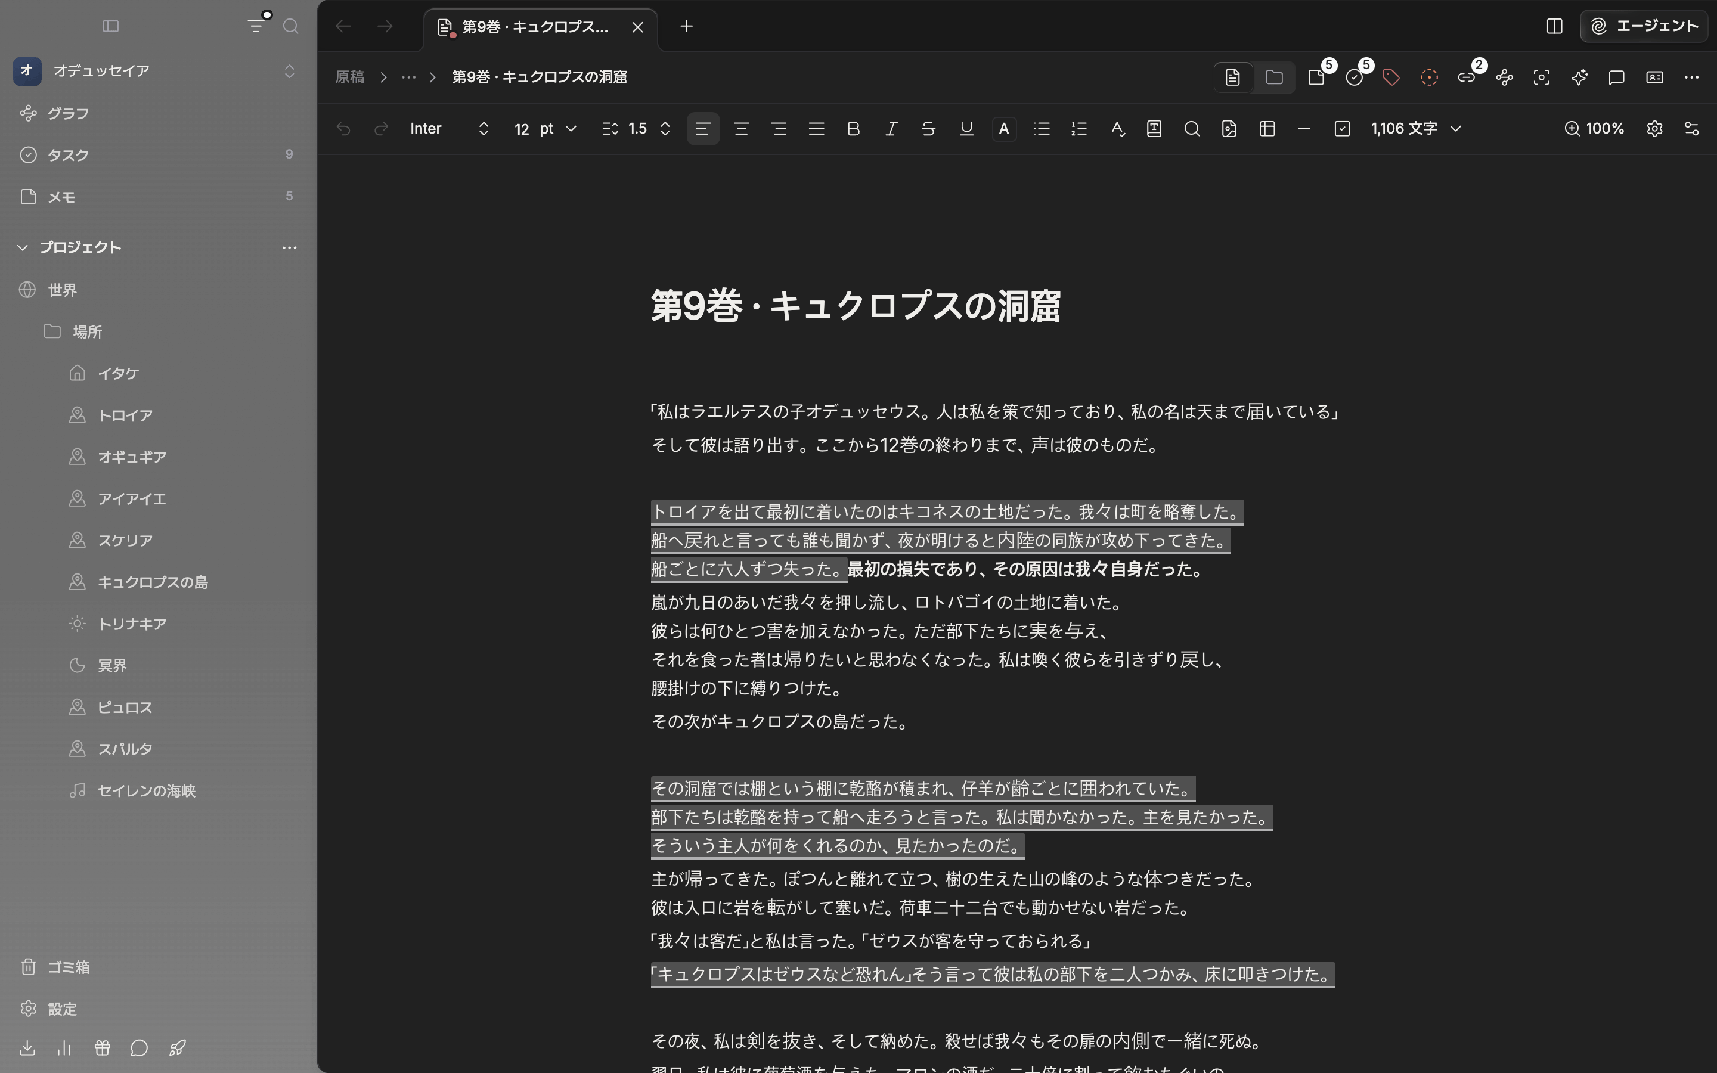Insert a numbered list
The image size is (1717, 1073).
[1079, 128]
